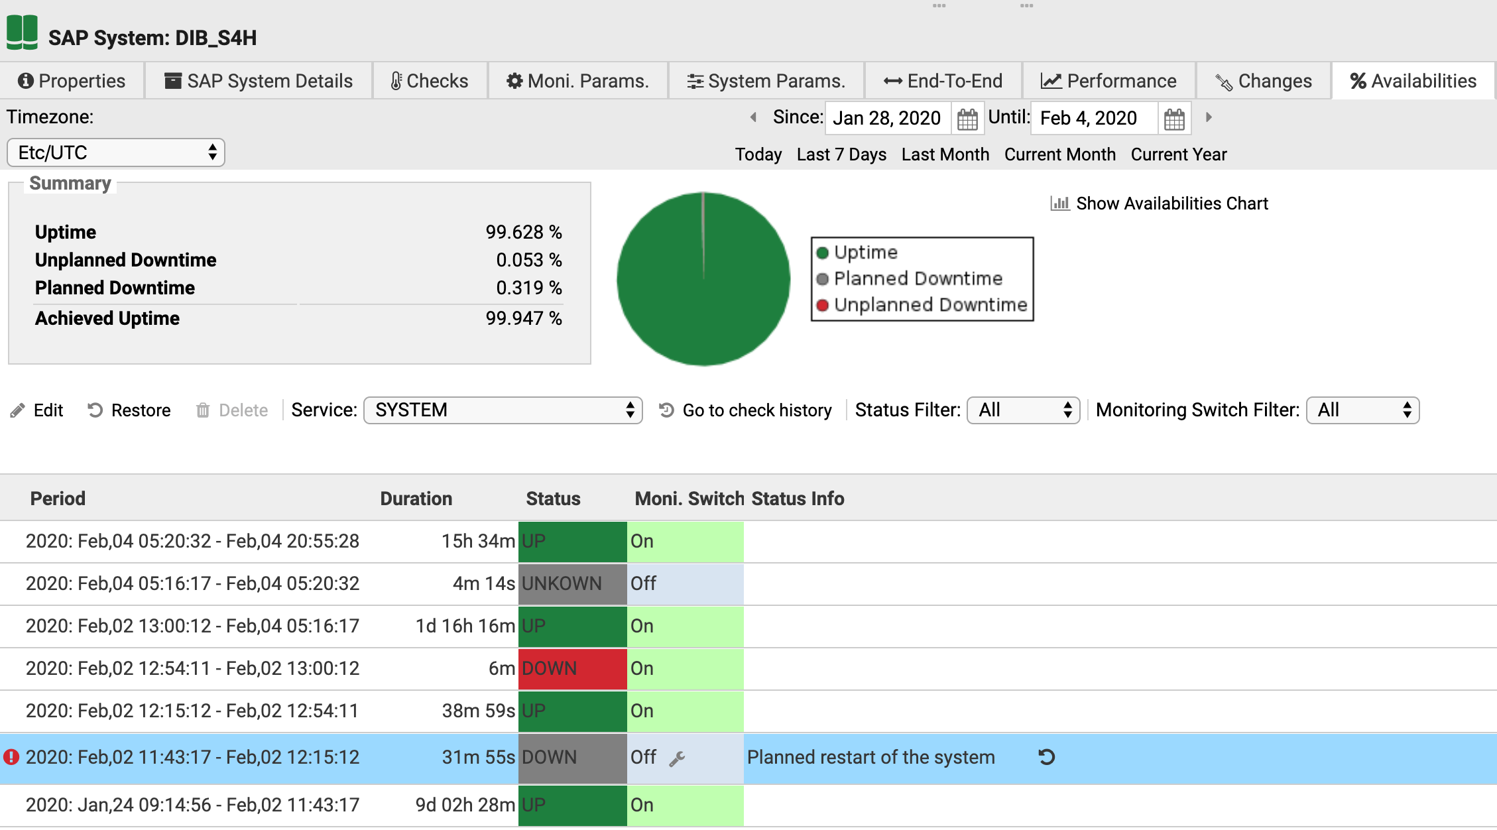1497x830 pixels.
Task: Click the wrench icon in the Off row
Action: 677,758
